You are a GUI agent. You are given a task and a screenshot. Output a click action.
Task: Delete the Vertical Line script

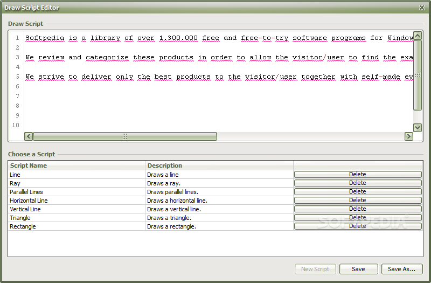point(358,209)
